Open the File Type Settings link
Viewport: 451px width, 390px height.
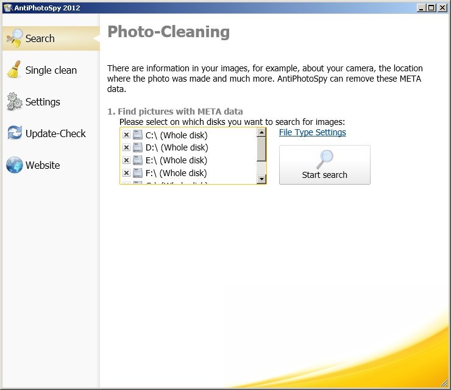[313, 132]
